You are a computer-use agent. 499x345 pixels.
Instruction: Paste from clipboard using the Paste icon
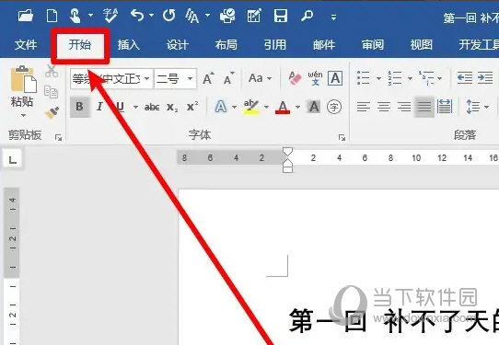pos(24,78)
